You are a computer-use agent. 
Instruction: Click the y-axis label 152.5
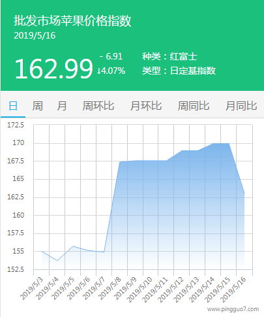pyautogui.click(x=16, y=269)
